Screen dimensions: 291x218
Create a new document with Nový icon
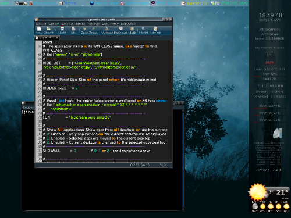[39, 29]
